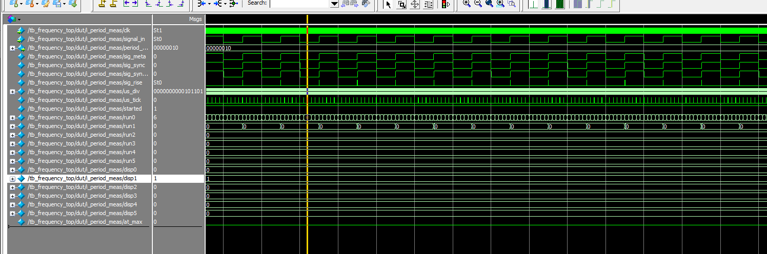Click the Delete Cursor toolbar icon
The image size is (767, 254).
(113, 4)
